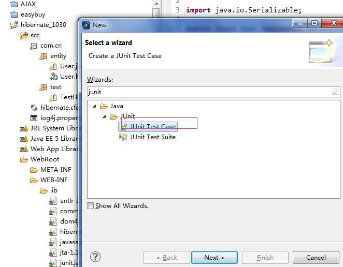Viewport: 343px width, 267px height.
Task: Click the commons jar file icon in lib
Action: coord(53,211)
